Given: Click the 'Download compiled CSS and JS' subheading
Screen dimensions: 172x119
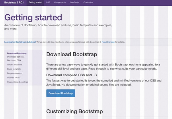Looking at the screenshot, I should tap(71, 75).
